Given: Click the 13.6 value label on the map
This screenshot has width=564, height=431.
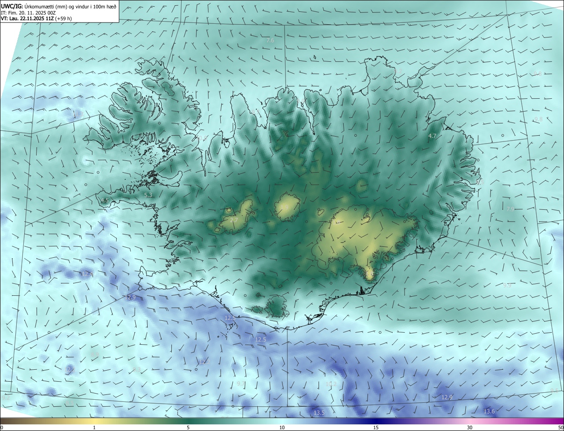Looking at the screenshot, I should (x=489, y=412).
